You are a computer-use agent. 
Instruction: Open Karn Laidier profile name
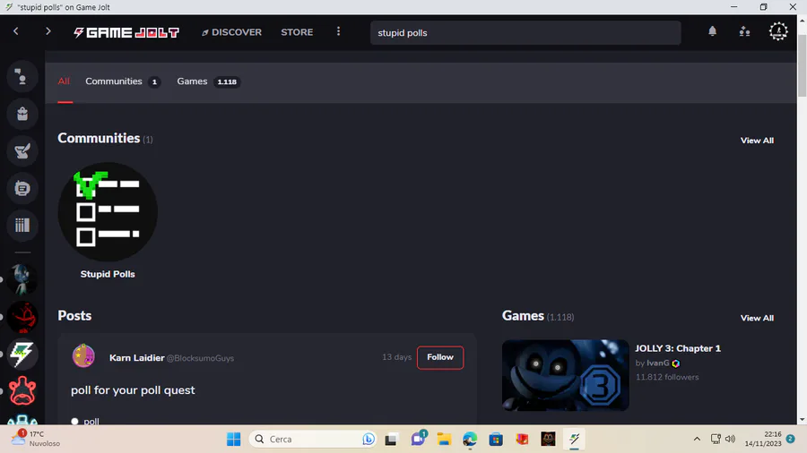point(136,358)
